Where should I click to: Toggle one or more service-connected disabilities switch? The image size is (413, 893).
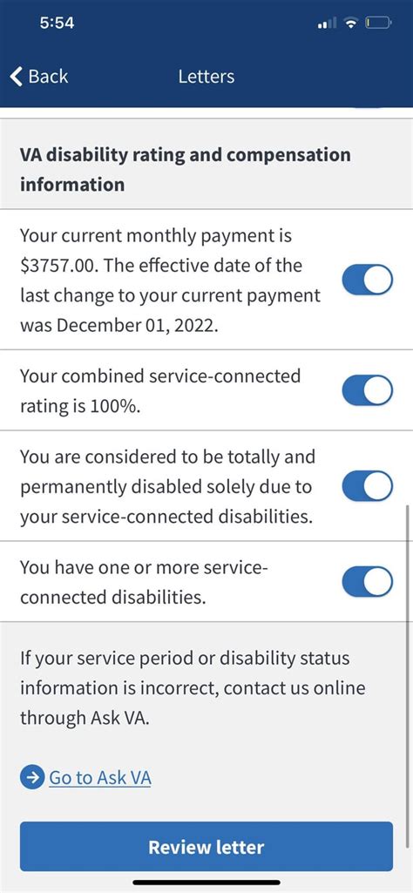tap(368, 581)
